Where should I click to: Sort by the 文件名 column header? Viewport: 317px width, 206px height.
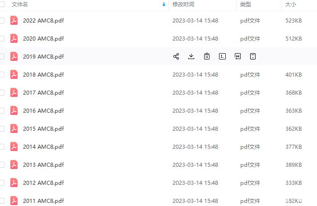(19, 5)
